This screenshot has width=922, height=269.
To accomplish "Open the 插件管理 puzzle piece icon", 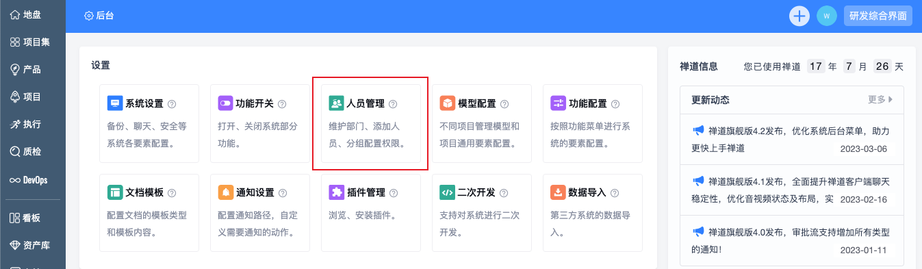I will point(337,192).
